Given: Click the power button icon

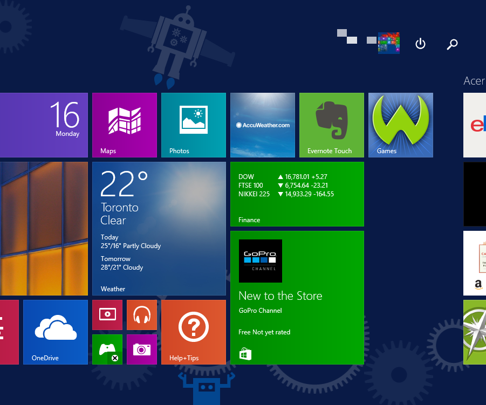Looking at the screenshot, I should coord(420,44).
